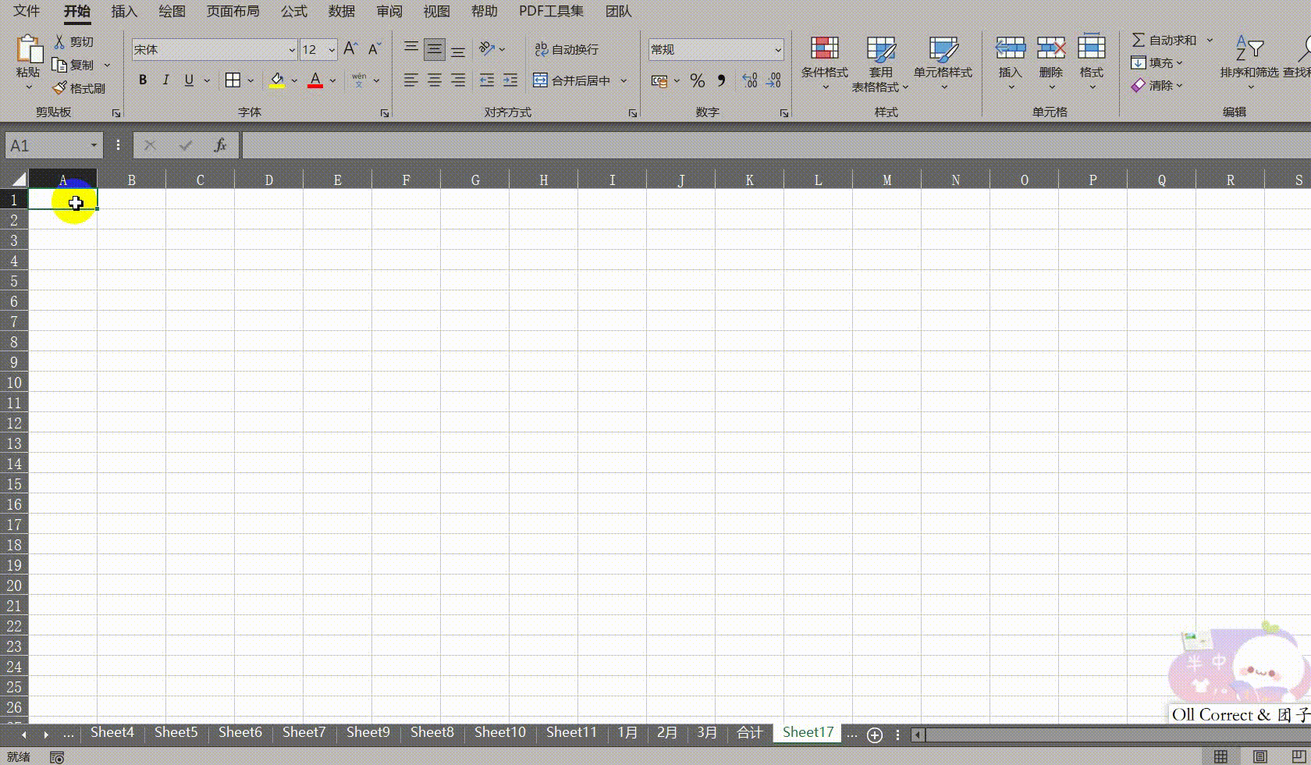The image size is (1311, 765).
Task: Apply accounting number format icon
Action: point(660,81)
